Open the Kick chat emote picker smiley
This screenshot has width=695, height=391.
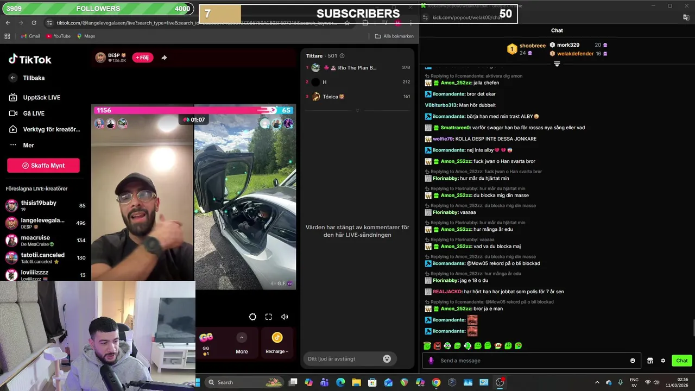click(x=633, y=361)
